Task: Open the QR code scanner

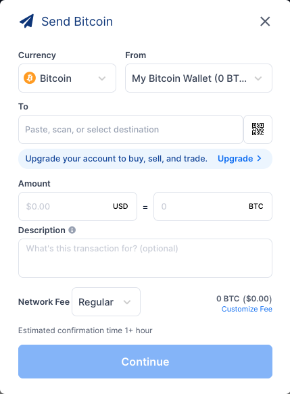Action: tap(258, 129)
